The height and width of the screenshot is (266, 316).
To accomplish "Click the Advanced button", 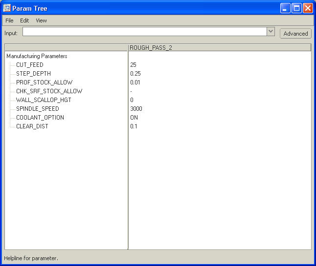I will point(295,33).
